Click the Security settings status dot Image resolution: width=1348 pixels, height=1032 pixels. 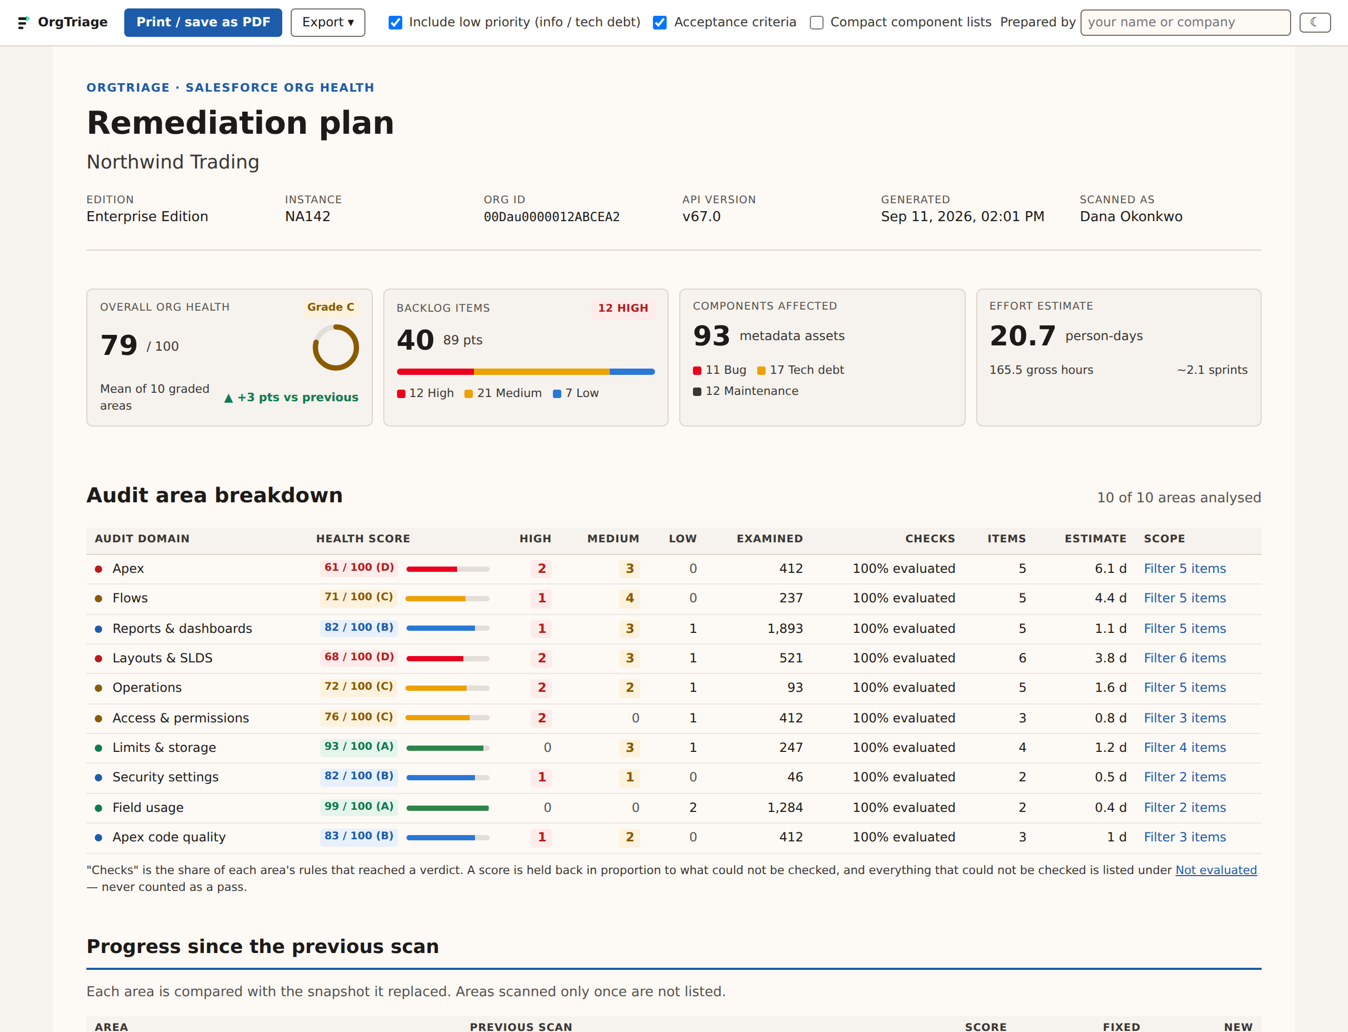coord(98,778)
